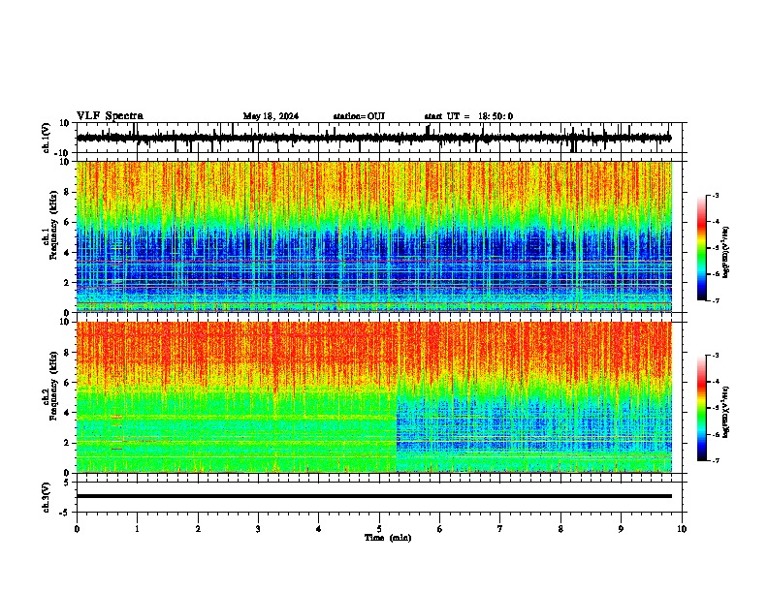
Task: Click the log(PSD) label beside ch.1 colorbar
Action: (726, 253)
